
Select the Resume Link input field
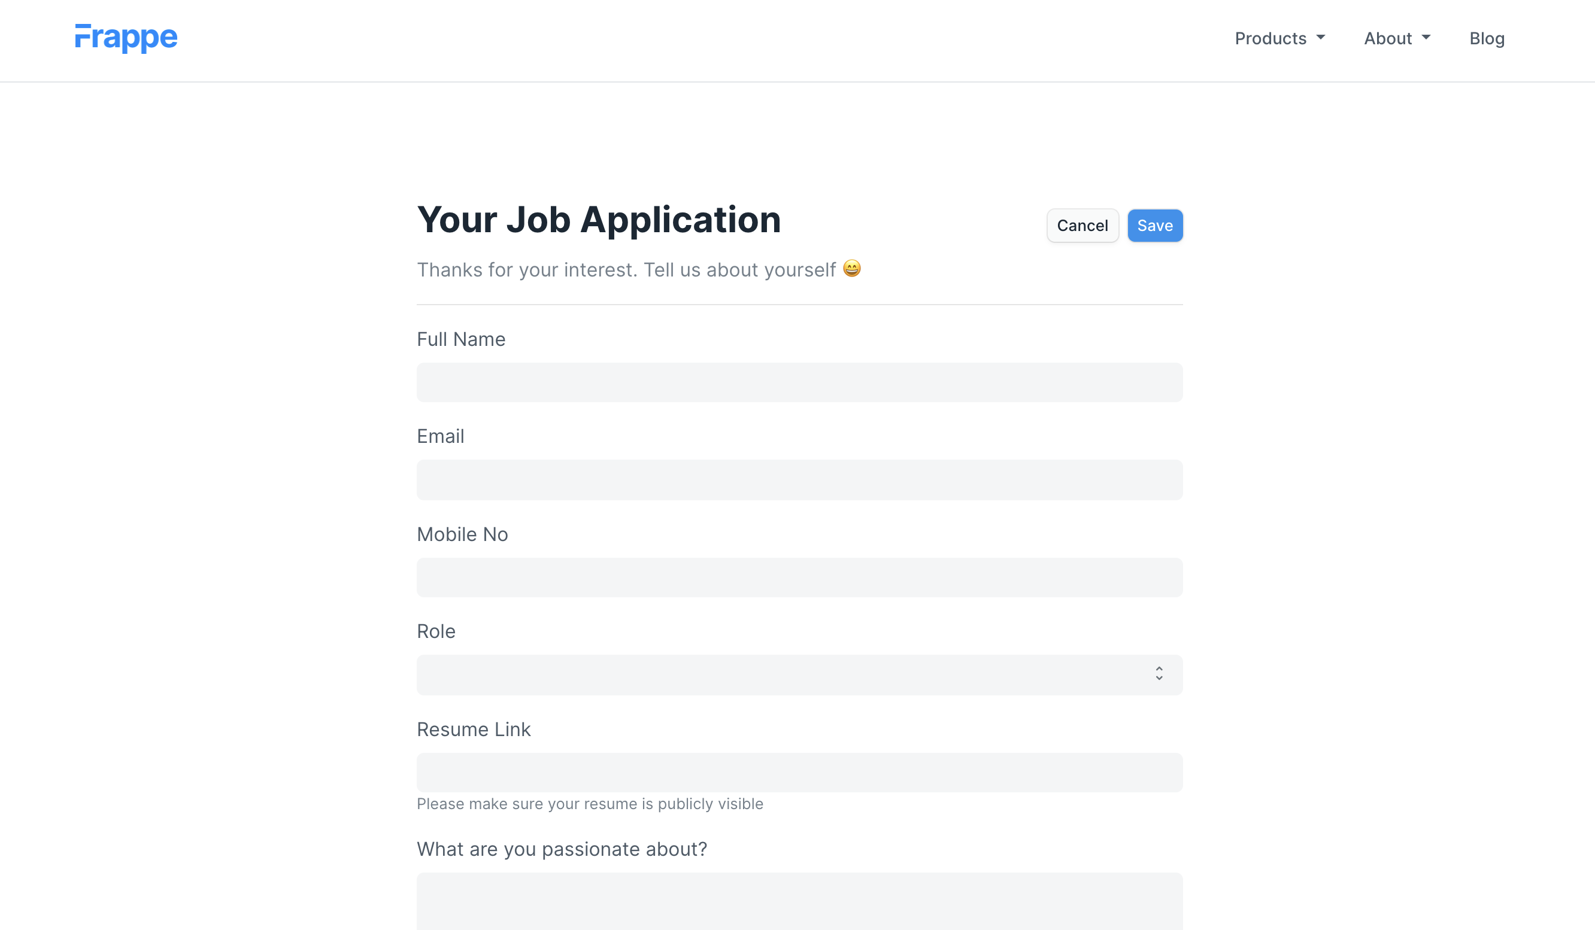[x=799, y=772]
